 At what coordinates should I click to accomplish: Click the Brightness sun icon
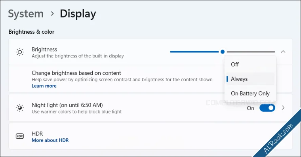click(x=20, y=52)
